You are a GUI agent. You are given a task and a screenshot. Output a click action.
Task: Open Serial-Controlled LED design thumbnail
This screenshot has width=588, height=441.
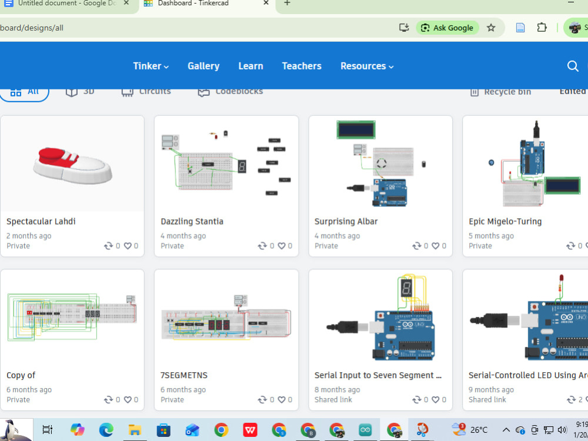(x=525, y=318)
